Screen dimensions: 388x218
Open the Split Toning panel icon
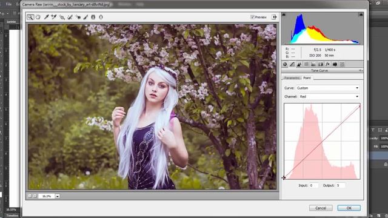point(313,64)
